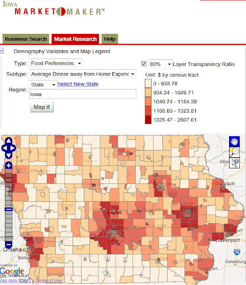
Task: Open the 80% transparency dropdown
Action: (x=160, y=64)
